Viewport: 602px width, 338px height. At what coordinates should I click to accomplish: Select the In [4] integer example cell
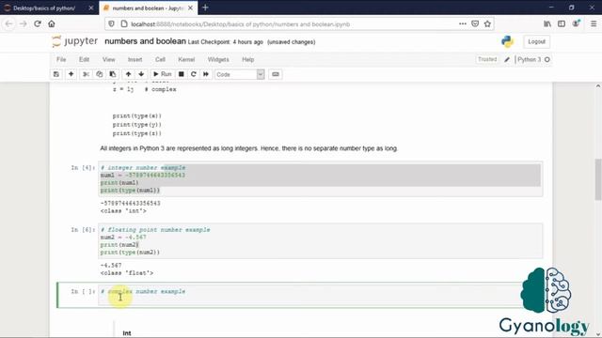[320, 179]
